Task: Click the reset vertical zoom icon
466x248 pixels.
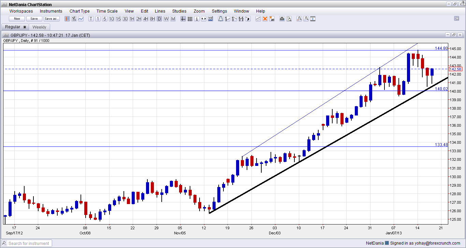Action: tap(313, 19)
